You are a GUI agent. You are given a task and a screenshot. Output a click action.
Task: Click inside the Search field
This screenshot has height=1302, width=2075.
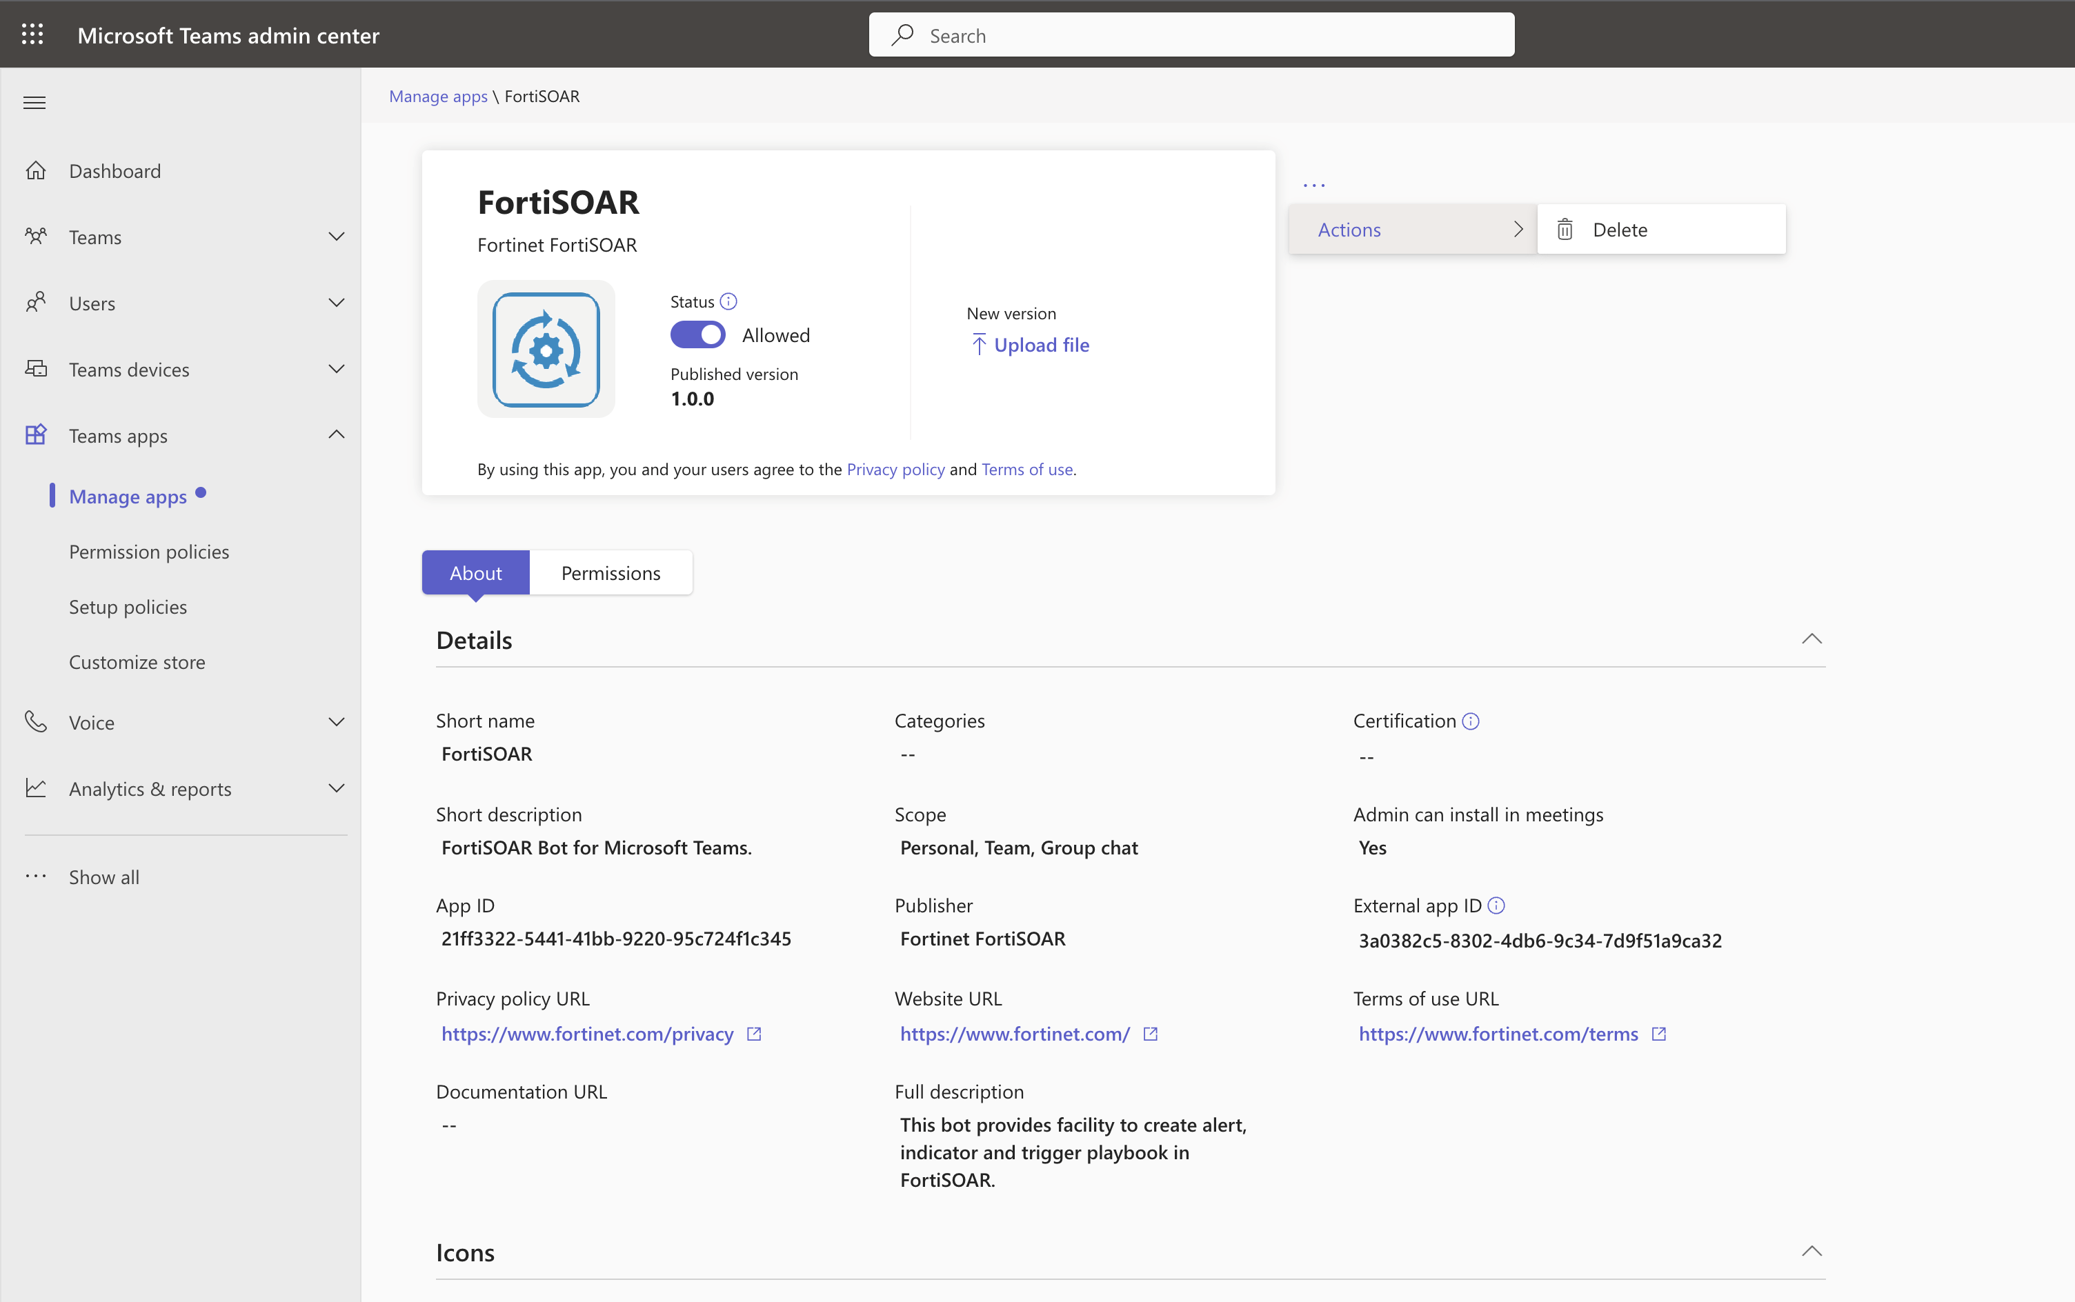[1189, 34]
